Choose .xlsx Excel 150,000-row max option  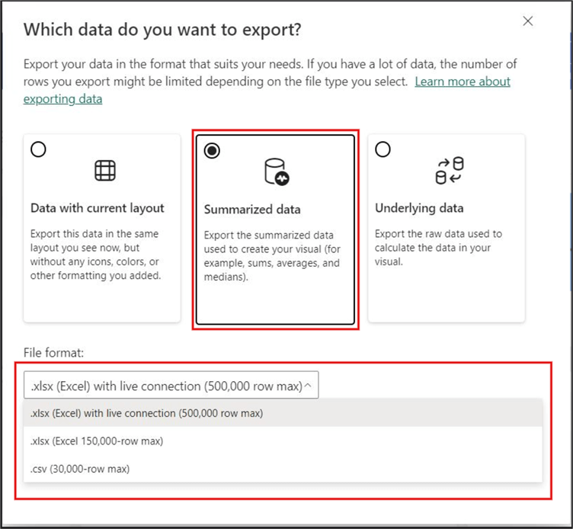[x=96, y=441]
